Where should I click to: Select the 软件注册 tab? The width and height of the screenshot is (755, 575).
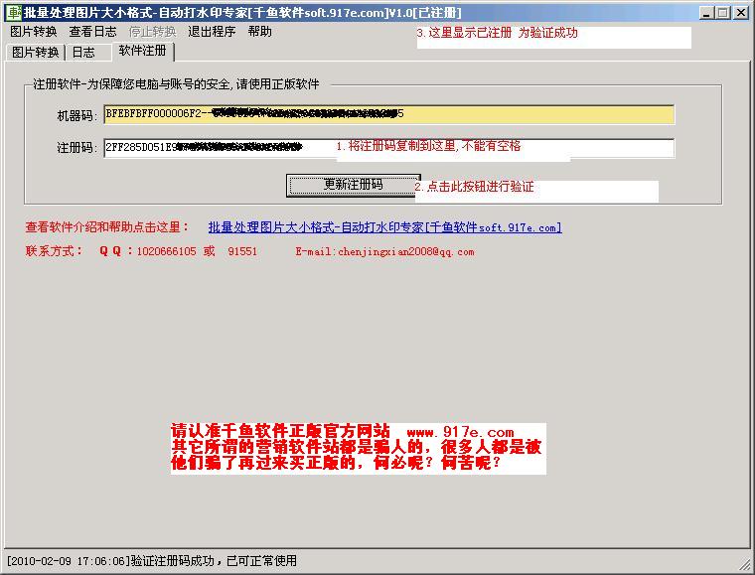[142, 51]
